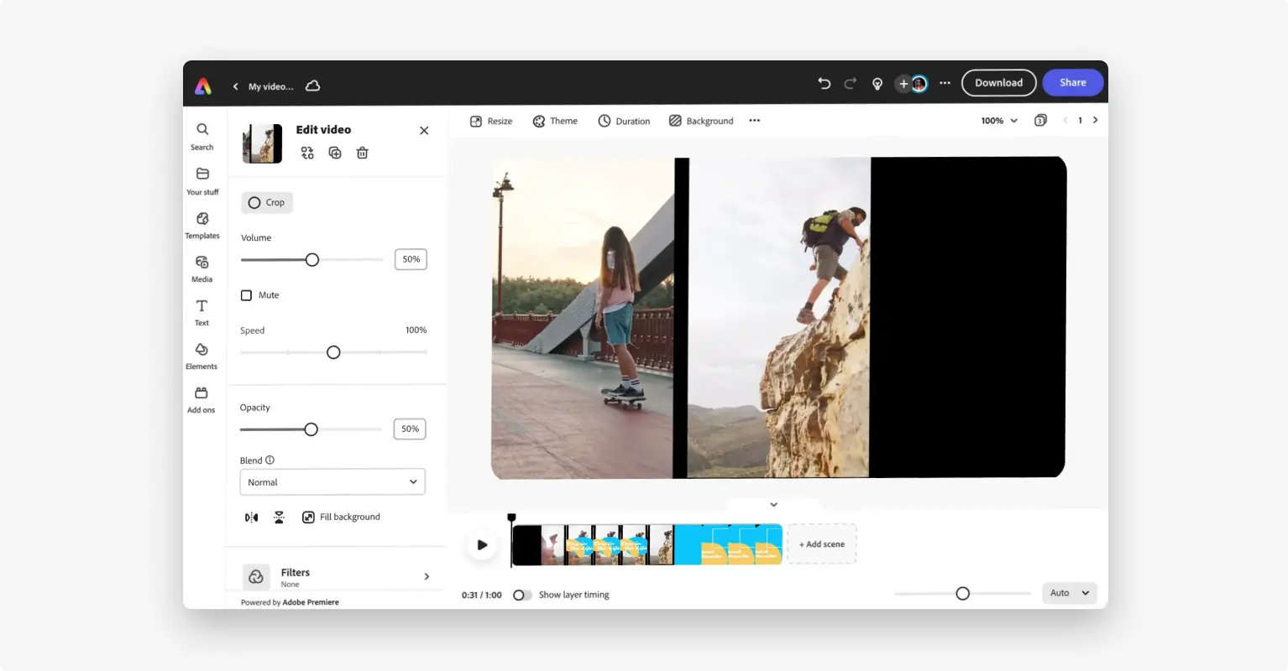Viewport: 1288px width, 671px height.
Task: Enable the Mute checkbox
Action: click(x=246, y=295)
